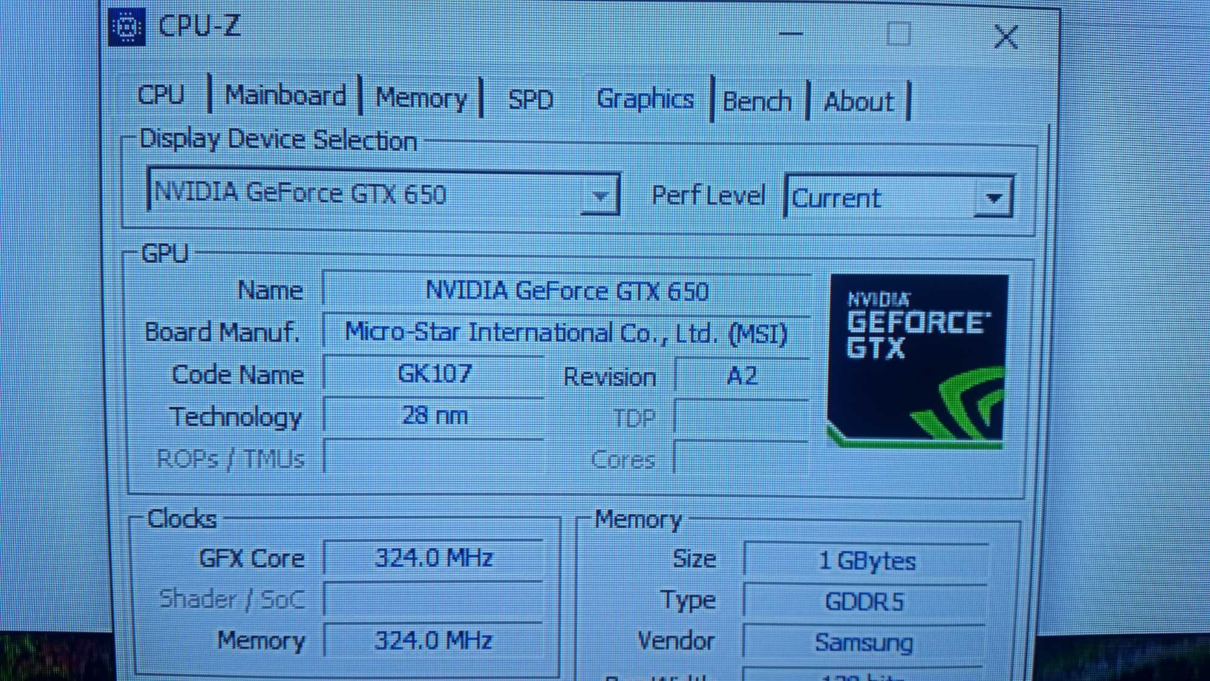Click the Perf Level label
Screen dimensions: 1210x681
coord(708,196)
